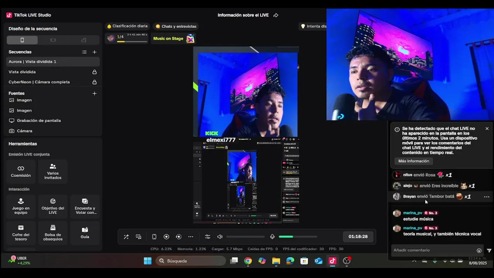Click the record button in toolbar
Viewport: 494px width, 278px height.
click(x=166, y=237)
